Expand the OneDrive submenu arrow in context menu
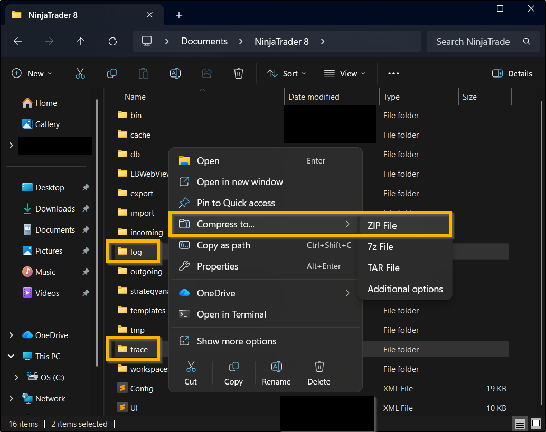 point(347,293)
